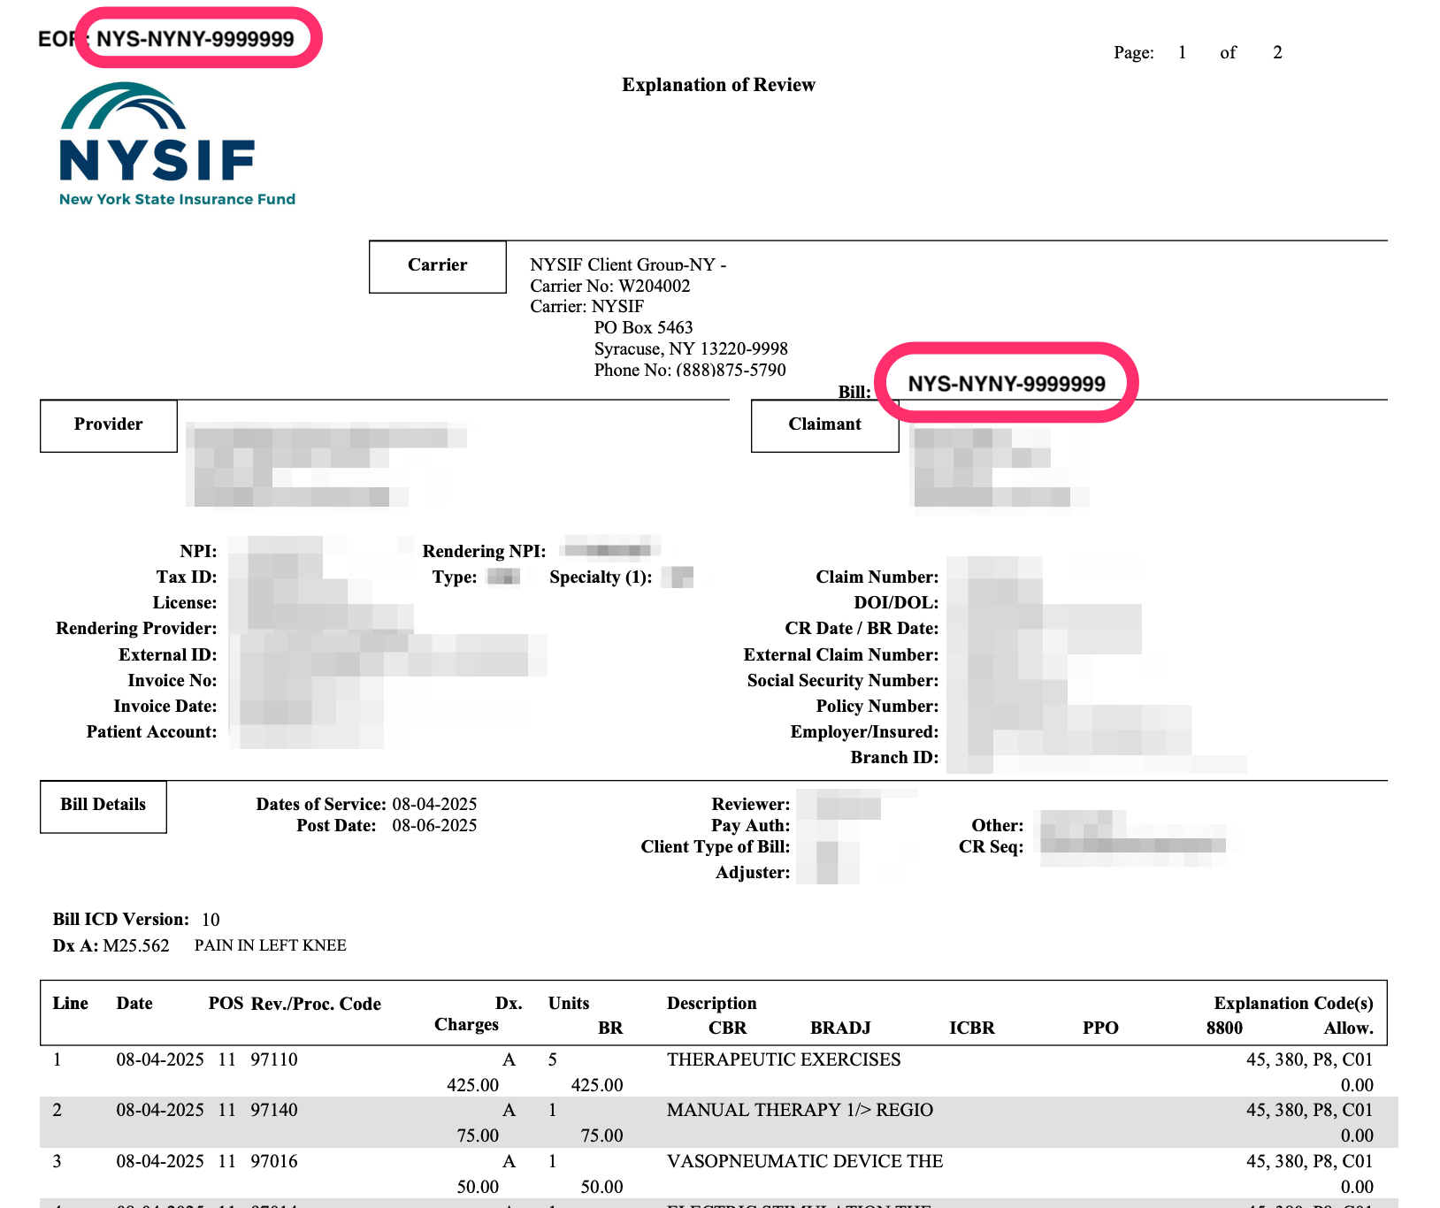Screen dimensions: 1440x1208
Task: Select the Provider section label box
Action: 108,425
